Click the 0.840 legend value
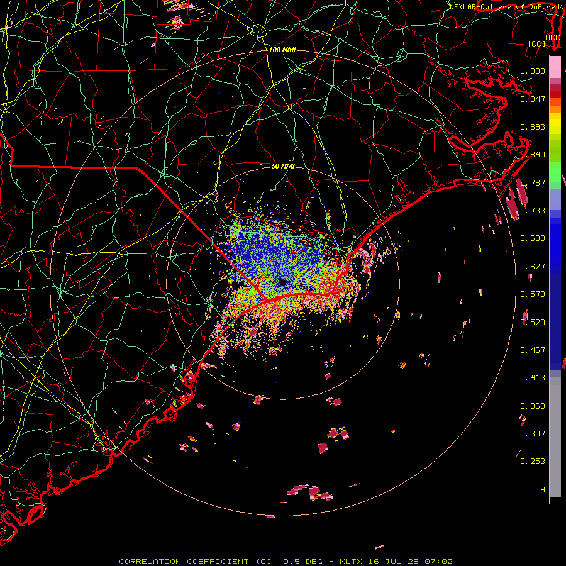 tap(533, 155)
